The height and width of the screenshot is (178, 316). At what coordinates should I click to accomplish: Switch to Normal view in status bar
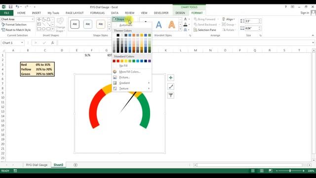click(253, 171)
